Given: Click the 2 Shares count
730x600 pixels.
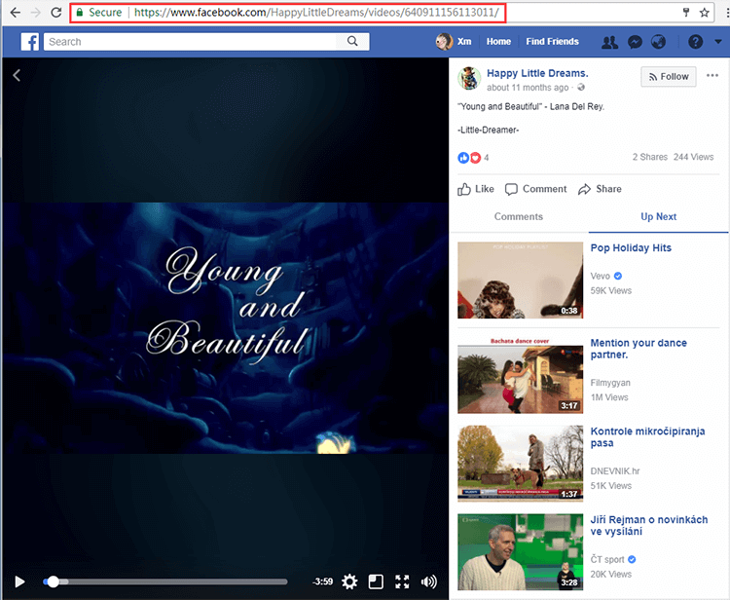Looking at the screenshot, I should click(x=649, y=157).
